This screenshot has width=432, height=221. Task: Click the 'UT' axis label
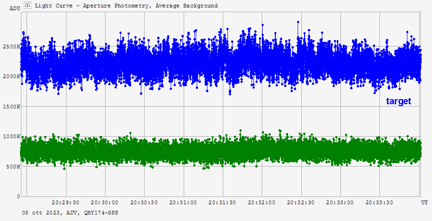tap(424, 202)
